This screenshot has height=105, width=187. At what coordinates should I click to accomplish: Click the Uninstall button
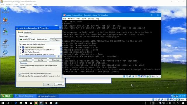point(40,60)
